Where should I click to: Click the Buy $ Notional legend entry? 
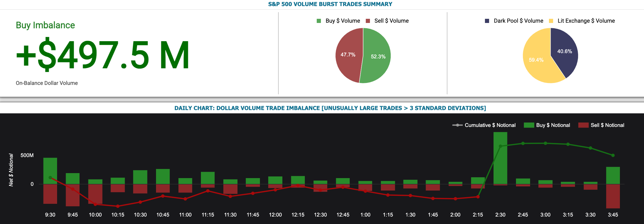point(547,125)
